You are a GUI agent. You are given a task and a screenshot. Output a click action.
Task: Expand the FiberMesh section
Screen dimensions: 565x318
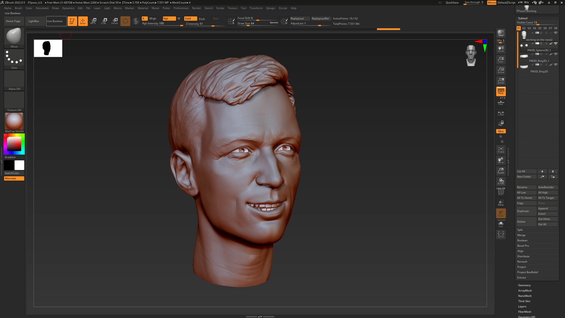(x=525, y=312)
